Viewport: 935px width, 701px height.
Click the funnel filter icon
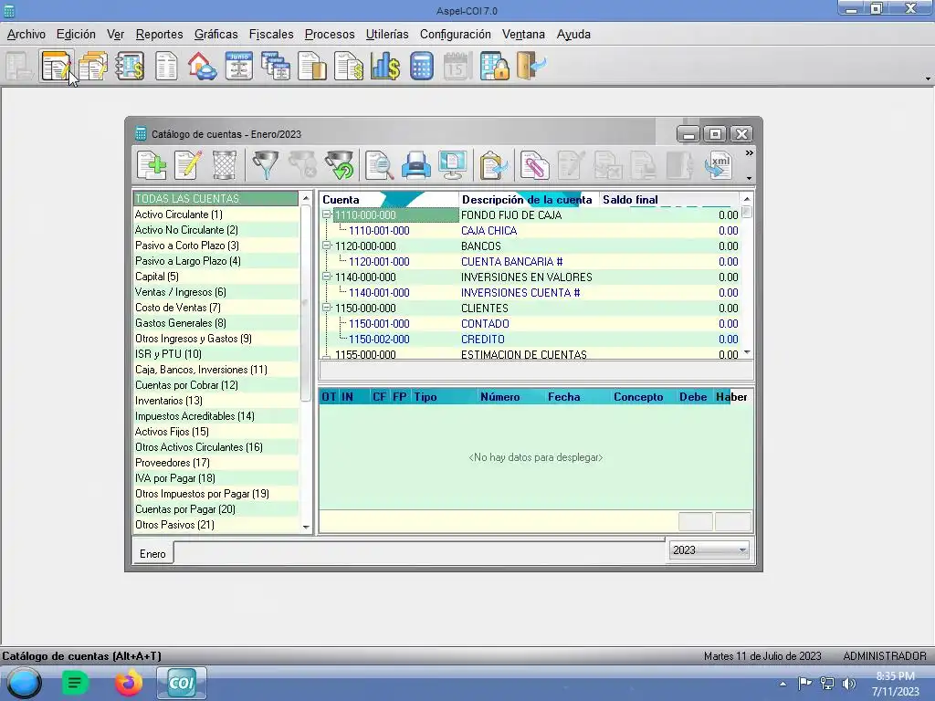[x=266, y=165]
